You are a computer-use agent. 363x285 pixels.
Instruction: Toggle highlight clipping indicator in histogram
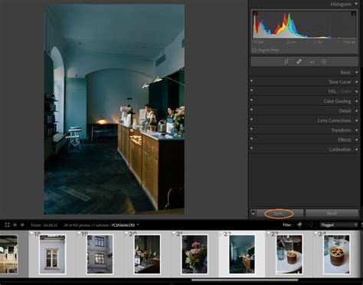pos(353,13)
